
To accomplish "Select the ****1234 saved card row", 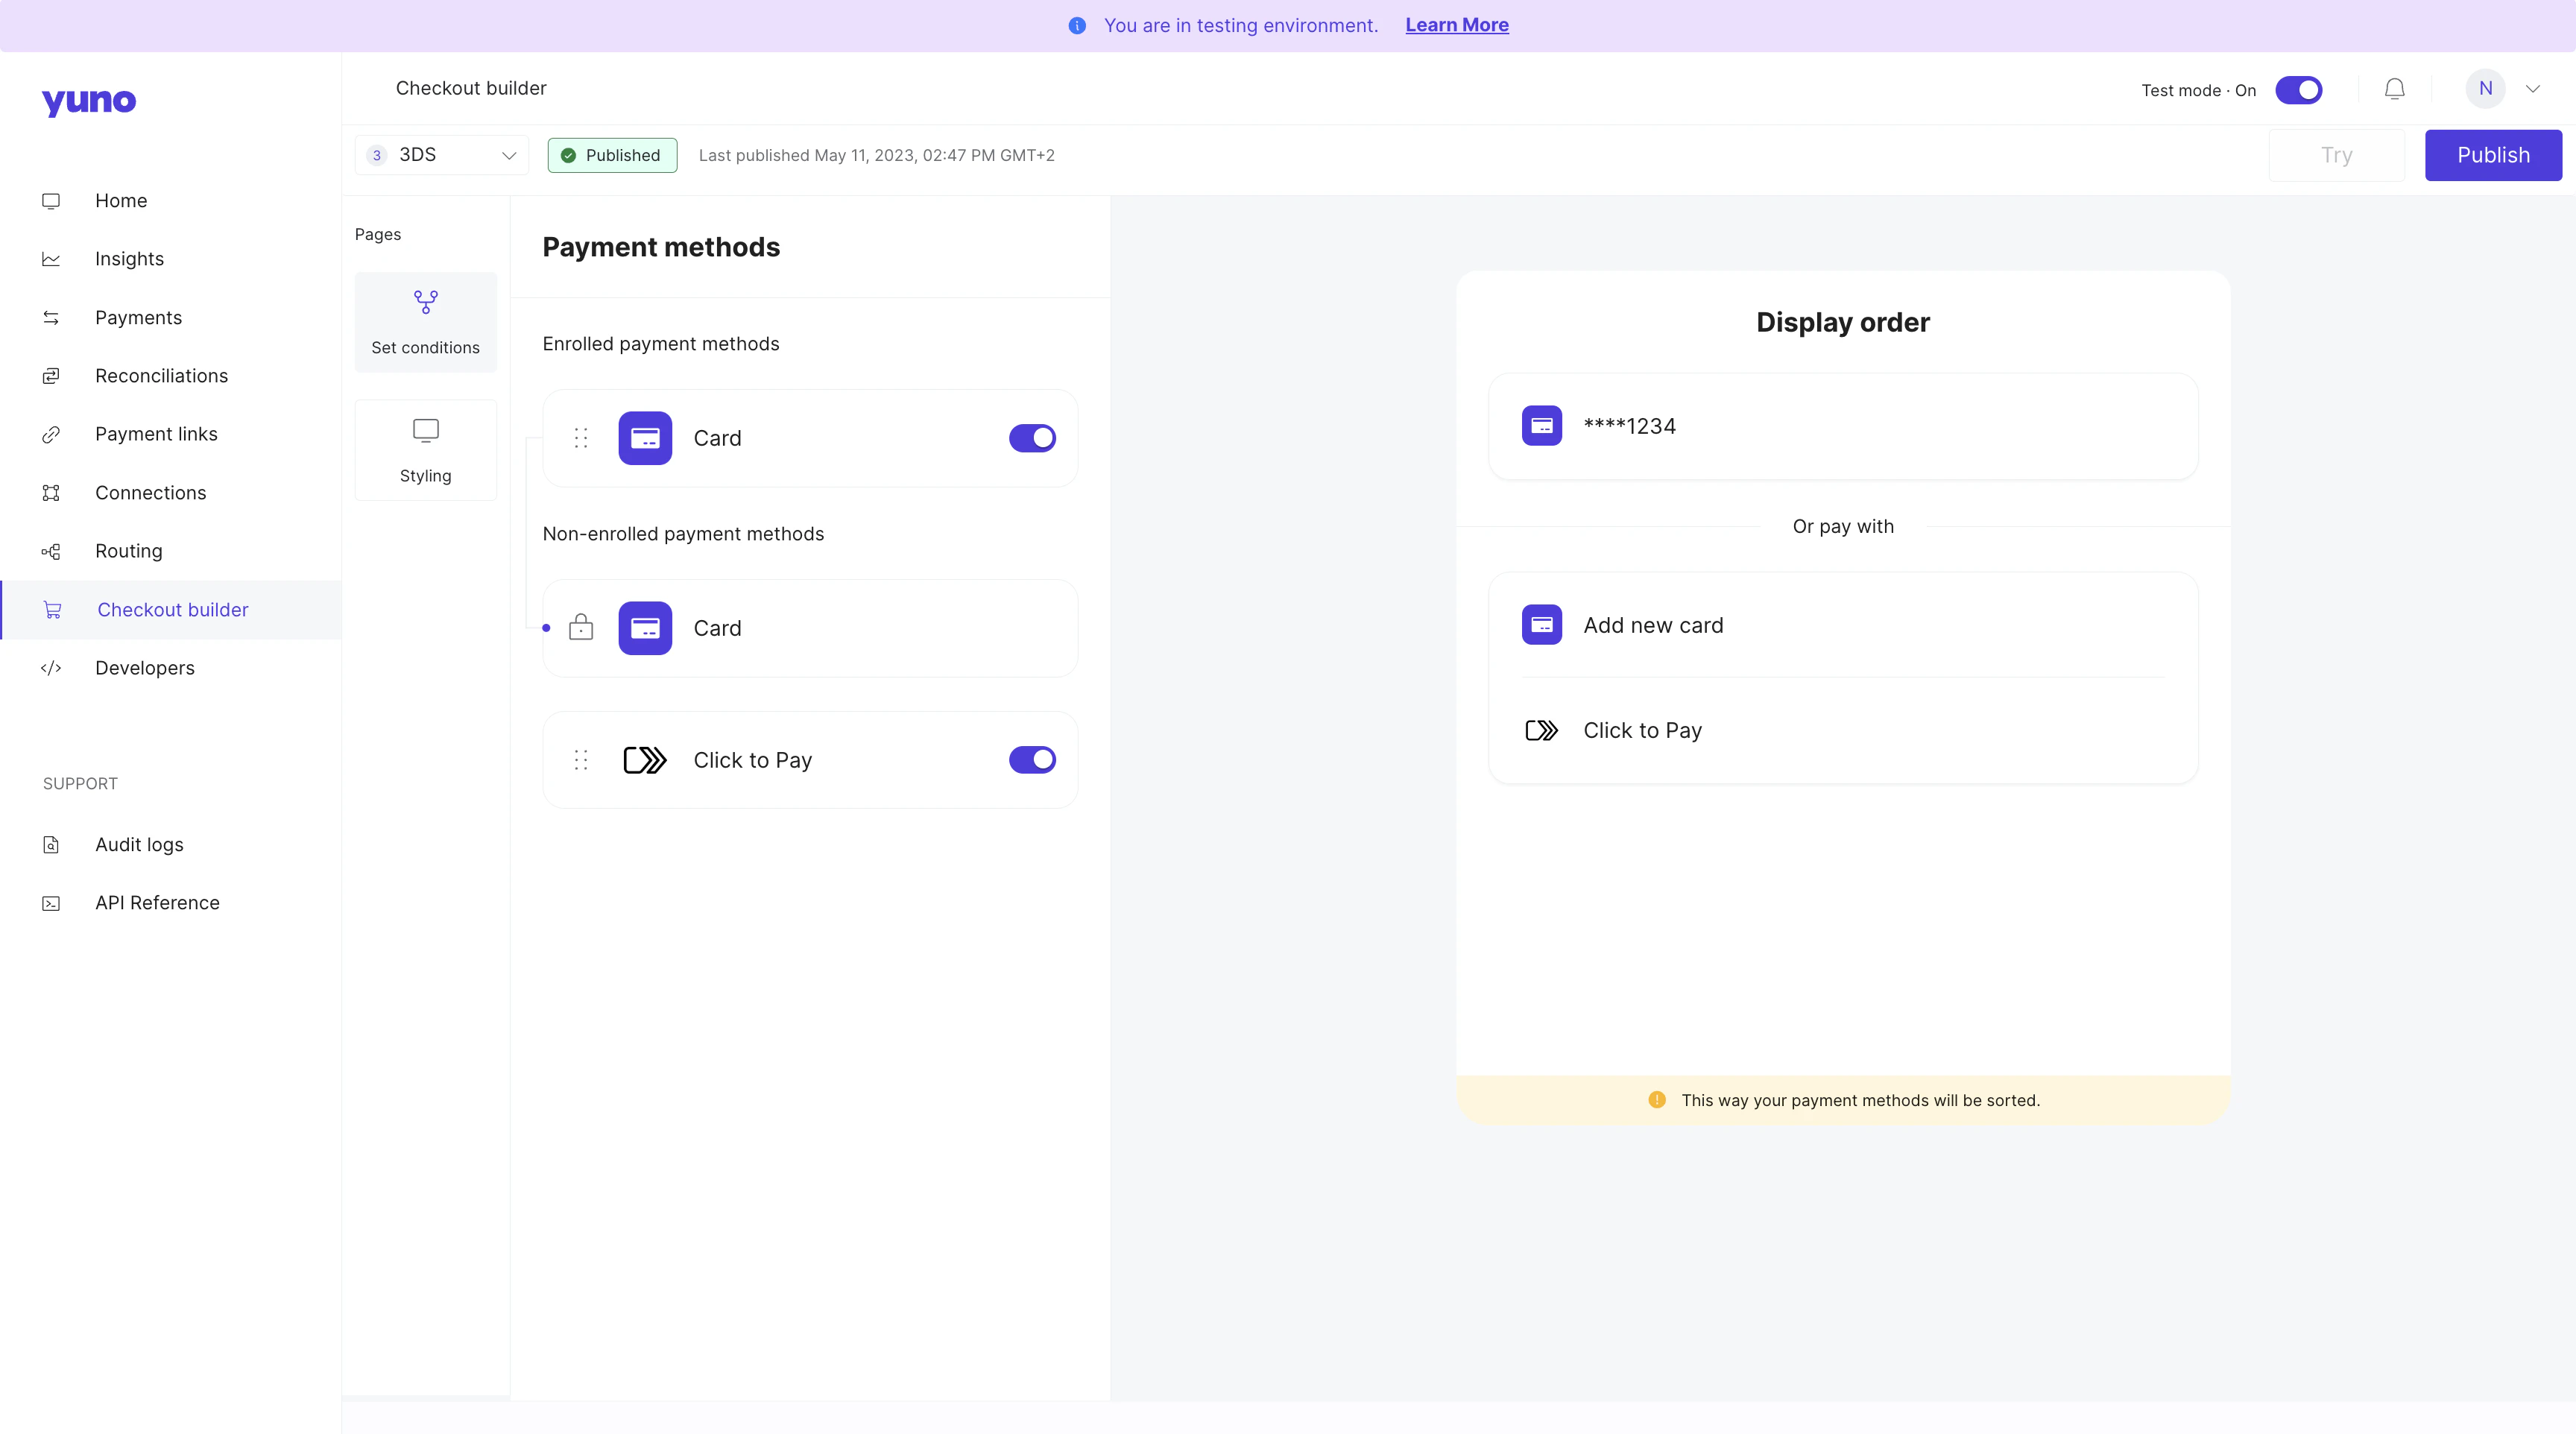I will click(x=1842, y=426).
